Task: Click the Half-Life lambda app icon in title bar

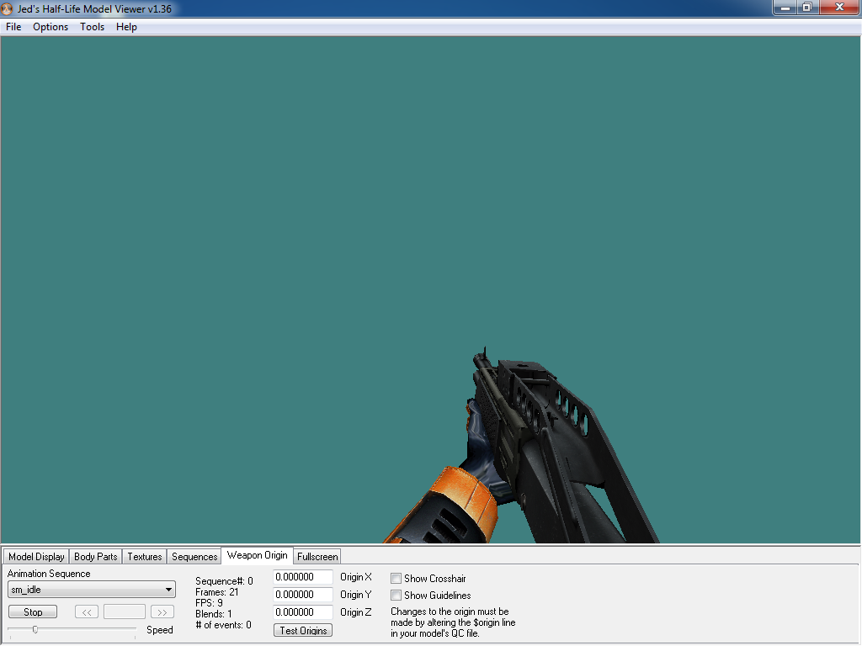Action: (x=7, y=8)
